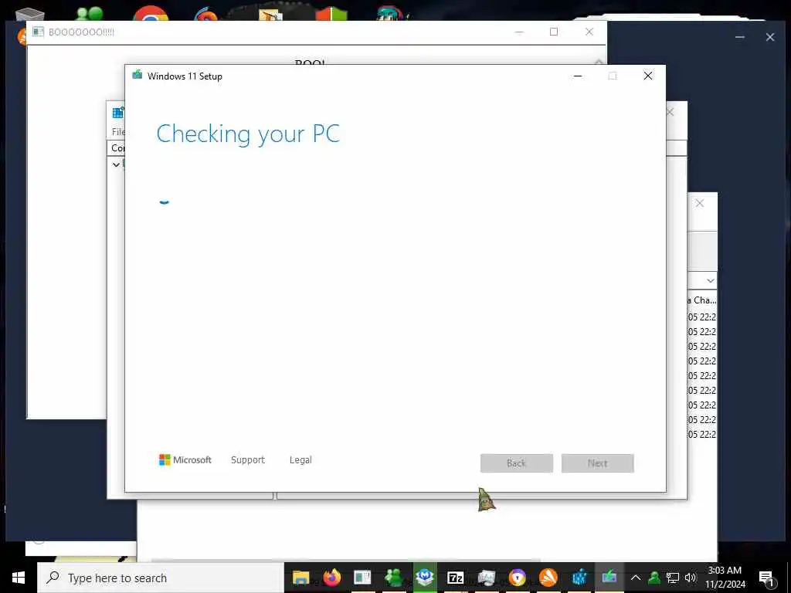Open the blue figures taskbar icon
791x593 pixels.
pyautogui.click(x=579, y=578)
